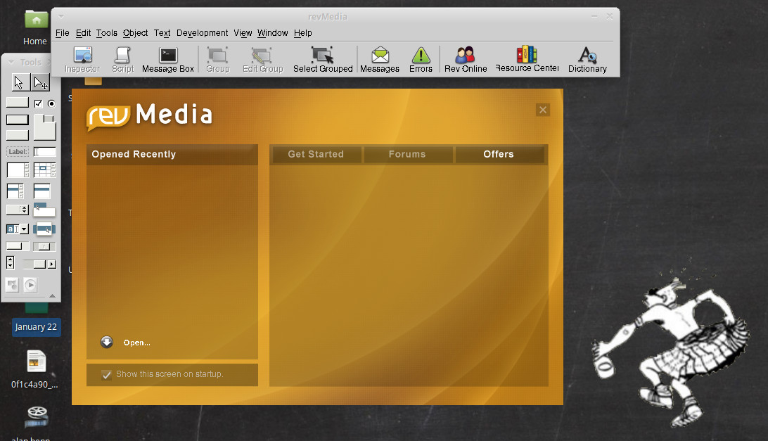Uncheck Show this screen on startup
This screenshot has height=441, width=768.
click(x=107, y=375)
